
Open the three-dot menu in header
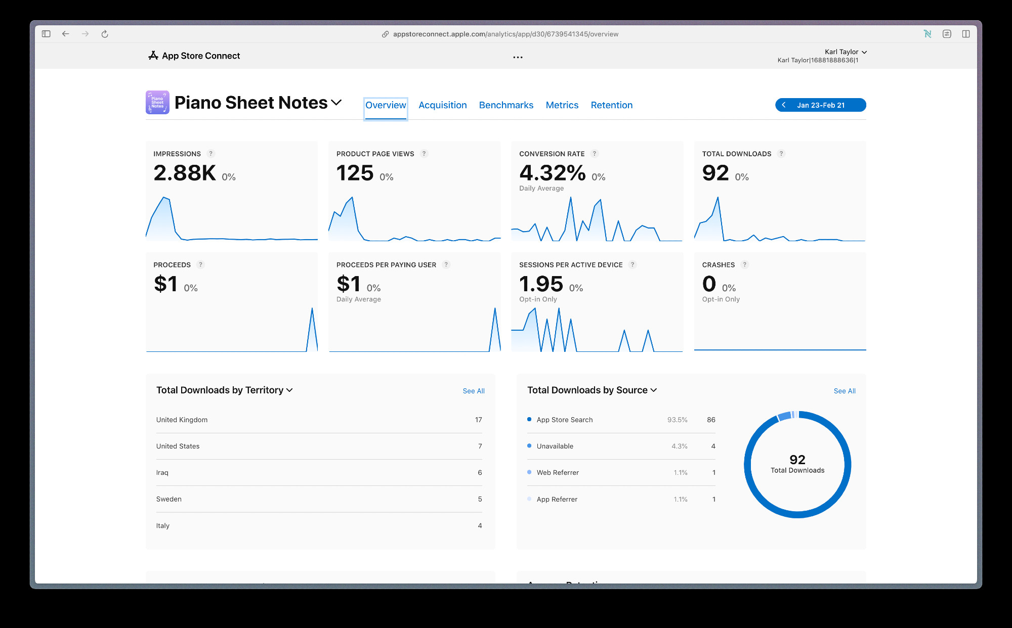click(518, 57)
